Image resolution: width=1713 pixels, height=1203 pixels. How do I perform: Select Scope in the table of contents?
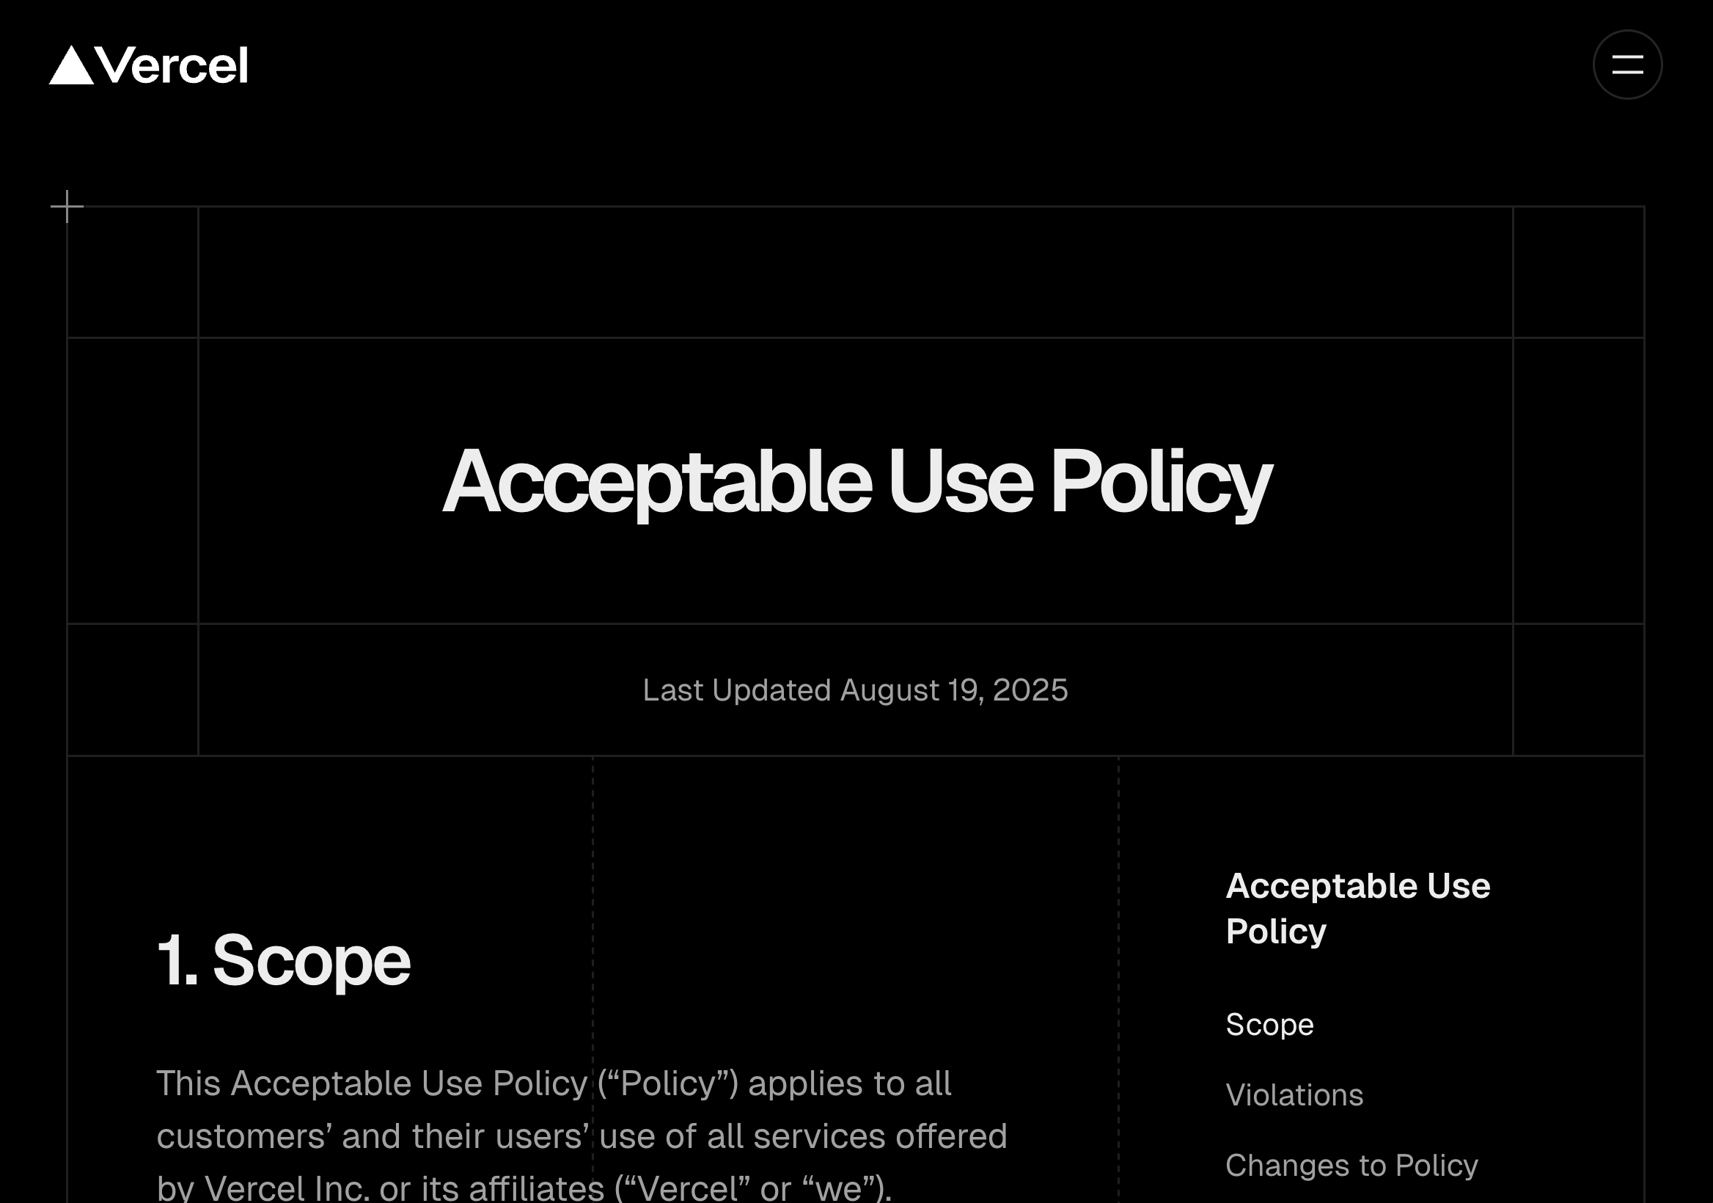tap(1269, 1025)
